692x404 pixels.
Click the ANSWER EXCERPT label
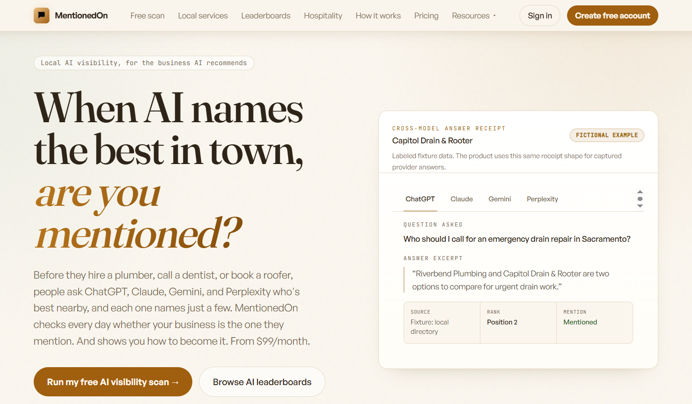click(433, 258)
